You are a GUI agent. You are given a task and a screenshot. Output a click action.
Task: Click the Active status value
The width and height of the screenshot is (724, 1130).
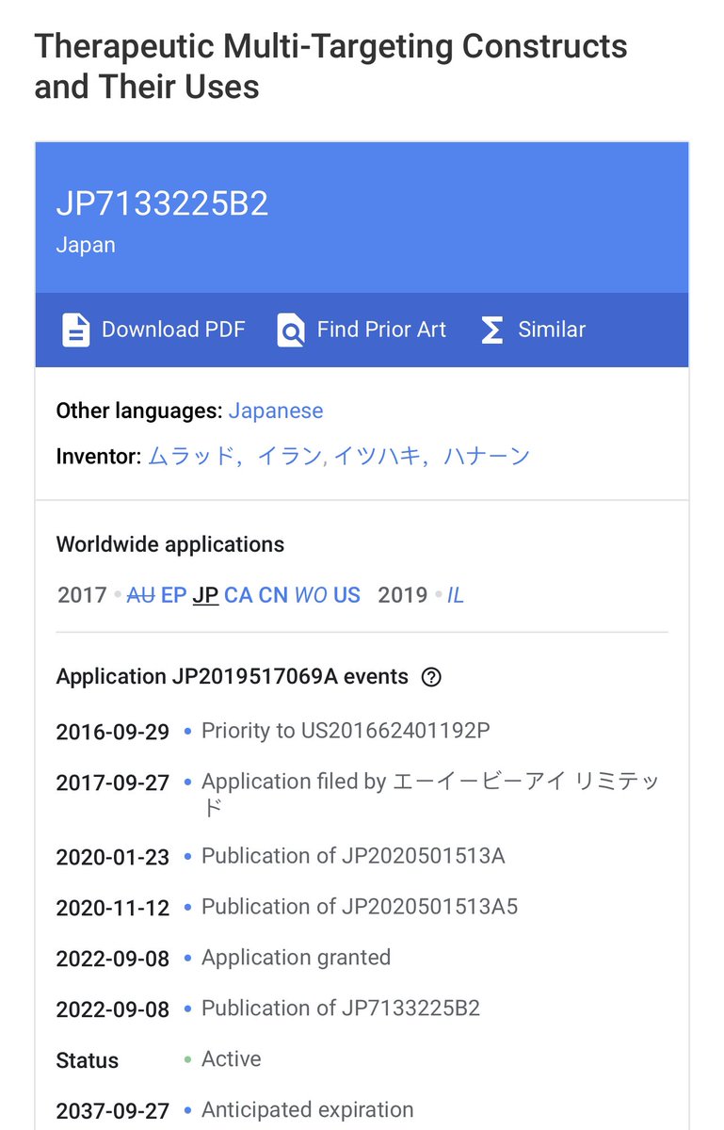(231, 1059)
